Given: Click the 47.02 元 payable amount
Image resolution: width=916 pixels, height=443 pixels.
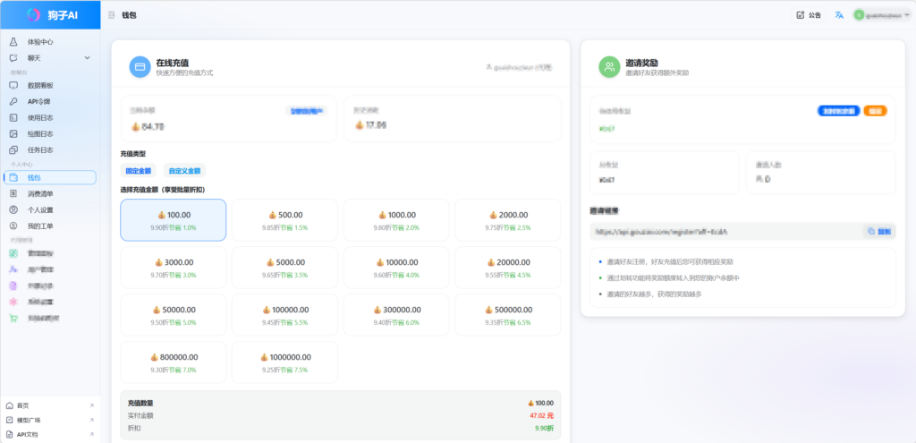Looking at the screenshot, I should 541,415.
